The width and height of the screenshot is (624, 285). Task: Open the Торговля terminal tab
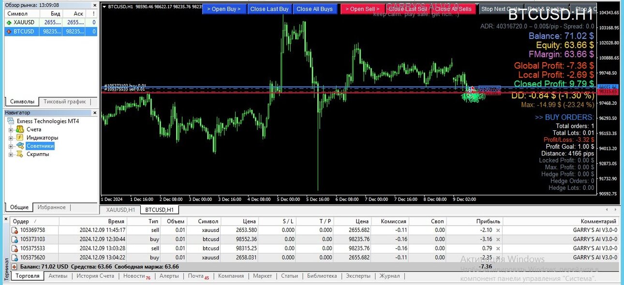(x=28, y=276)
